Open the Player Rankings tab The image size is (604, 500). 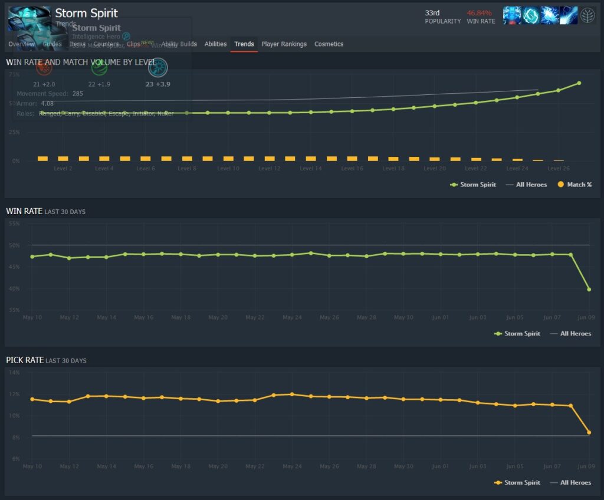click(x=284, y=44)
